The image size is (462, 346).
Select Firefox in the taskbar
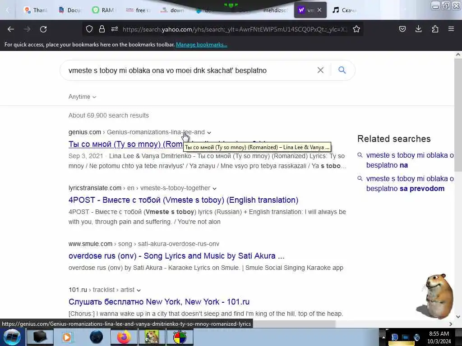124,337
